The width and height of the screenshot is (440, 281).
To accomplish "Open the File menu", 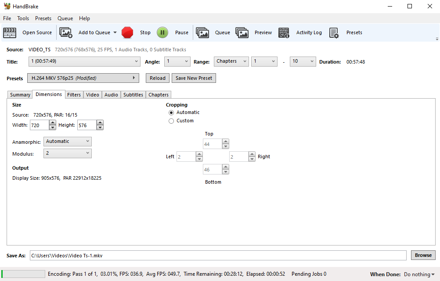I will [7, 18].
